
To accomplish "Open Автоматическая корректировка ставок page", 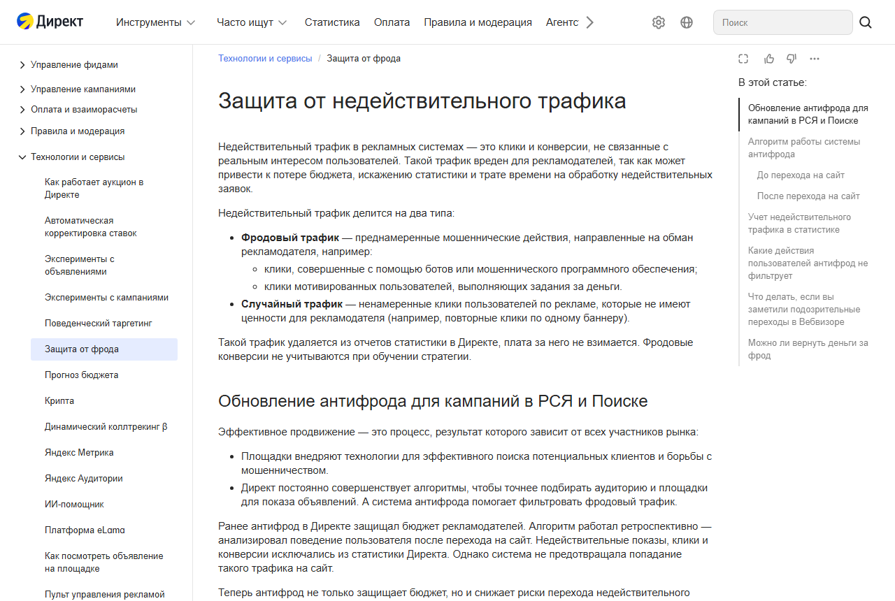I will pos(104,227).
